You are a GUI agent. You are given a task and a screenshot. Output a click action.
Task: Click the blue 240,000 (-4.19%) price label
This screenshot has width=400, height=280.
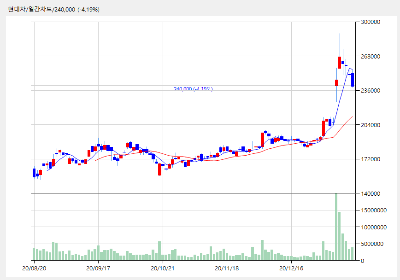point(193,89)
